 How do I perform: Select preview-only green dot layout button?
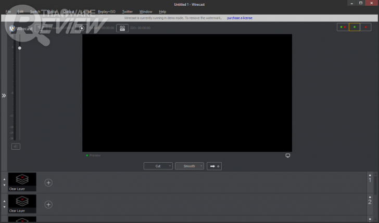coord(355,27)
